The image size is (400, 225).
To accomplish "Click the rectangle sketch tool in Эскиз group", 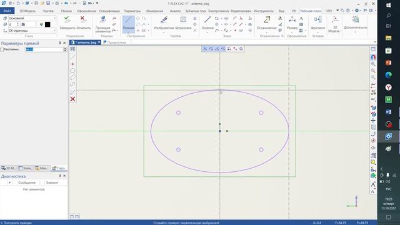I will point(217,18).
